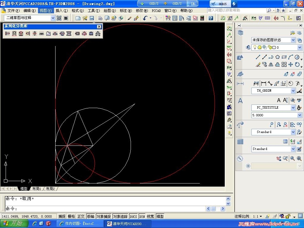The height and width of the screenshot is (228, 304).
Task: Select the Polygon tool in the draw panel
Action: pyautogui.click(x=277, y=57)
